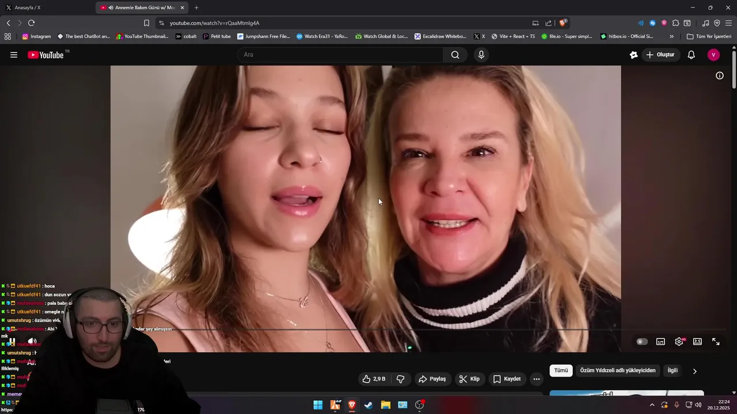
Task: Start voice search with microphone icon
Action: pyautogui.click(x=481, y=55)
